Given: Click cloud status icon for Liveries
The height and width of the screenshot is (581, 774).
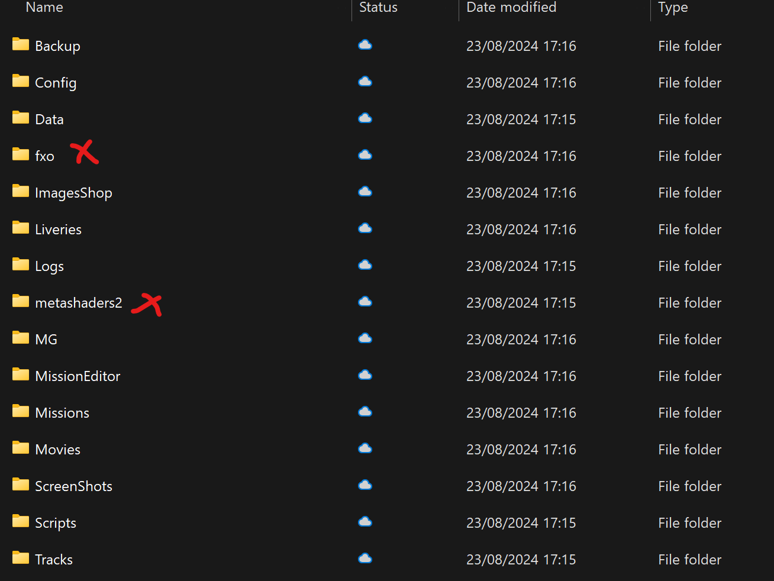Looking at the screenshot, I should coord(365,228).
